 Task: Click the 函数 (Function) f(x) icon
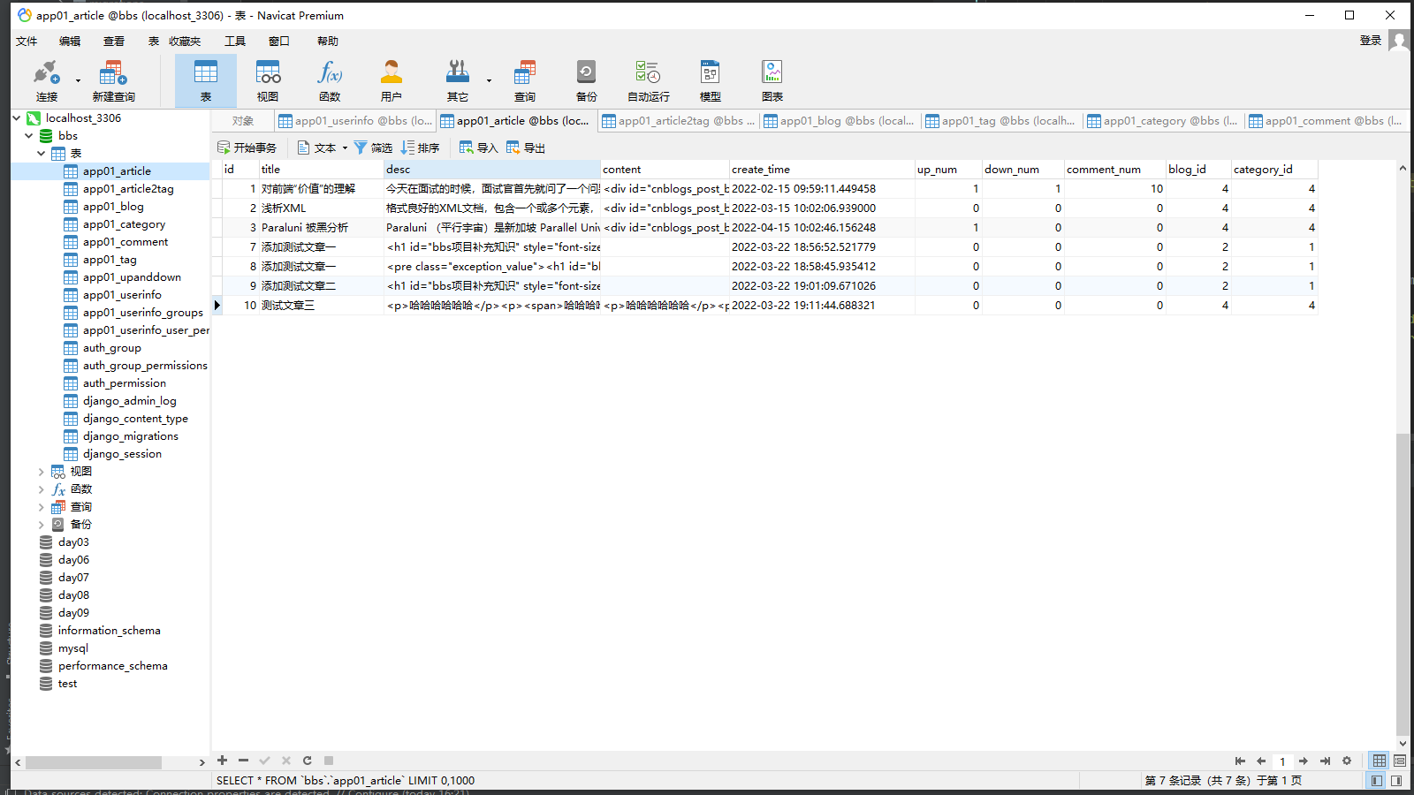tap(330, 81)
